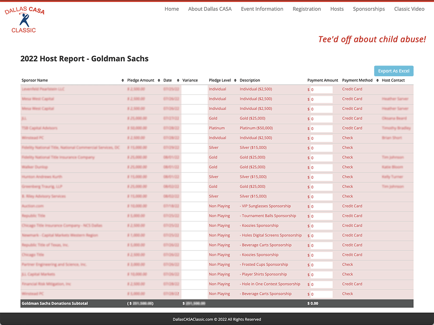The image size is (434, 325).
Task: Edit payment amount for Tournament Balls Sponsorship
Action: pyautogui.click(x=321, y=216)
